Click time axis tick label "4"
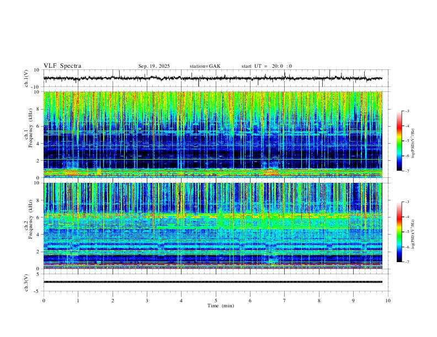Viewport: 437px width, 337px height. pyautogui.click(x=181, y=301)
